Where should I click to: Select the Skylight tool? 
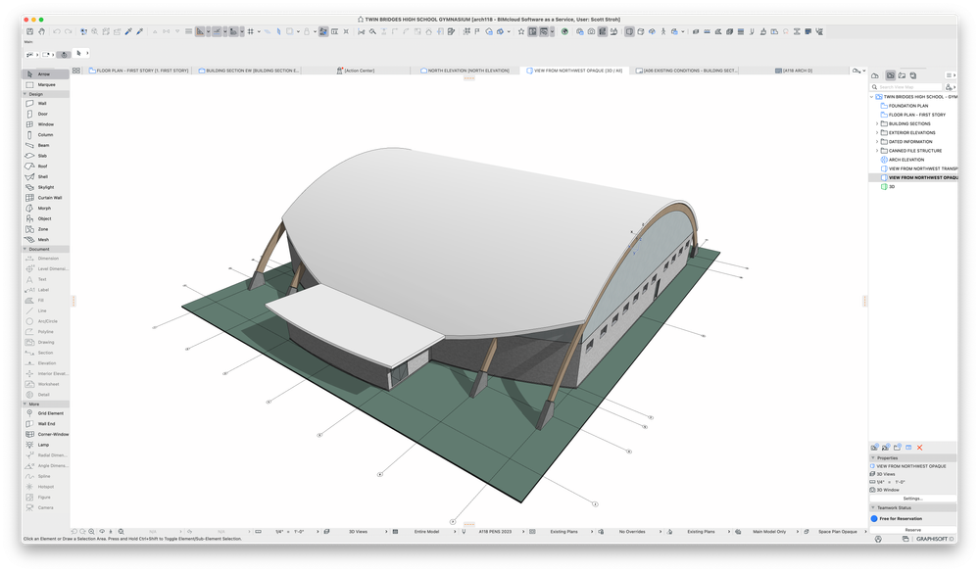46,187
